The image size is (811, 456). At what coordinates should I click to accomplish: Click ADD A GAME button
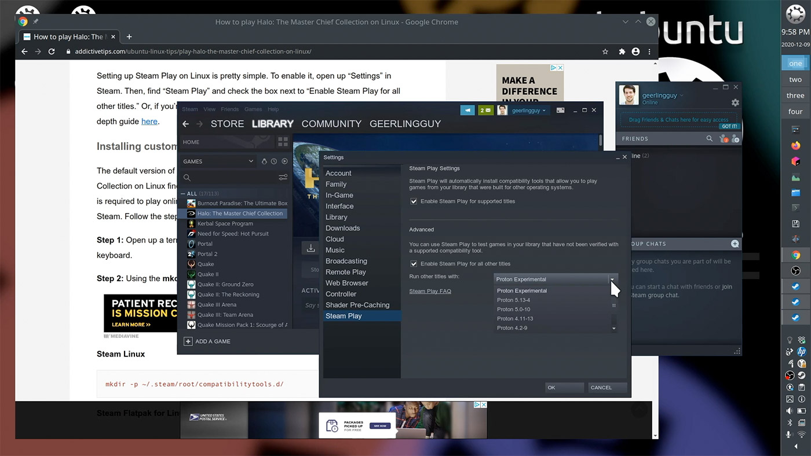207,341
